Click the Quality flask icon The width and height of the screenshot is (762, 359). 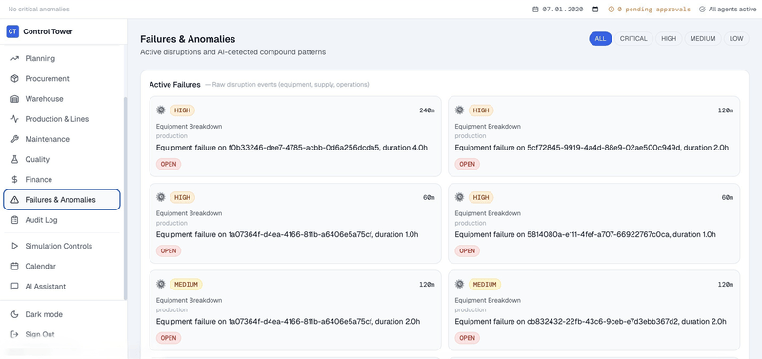tap(14, 159)
